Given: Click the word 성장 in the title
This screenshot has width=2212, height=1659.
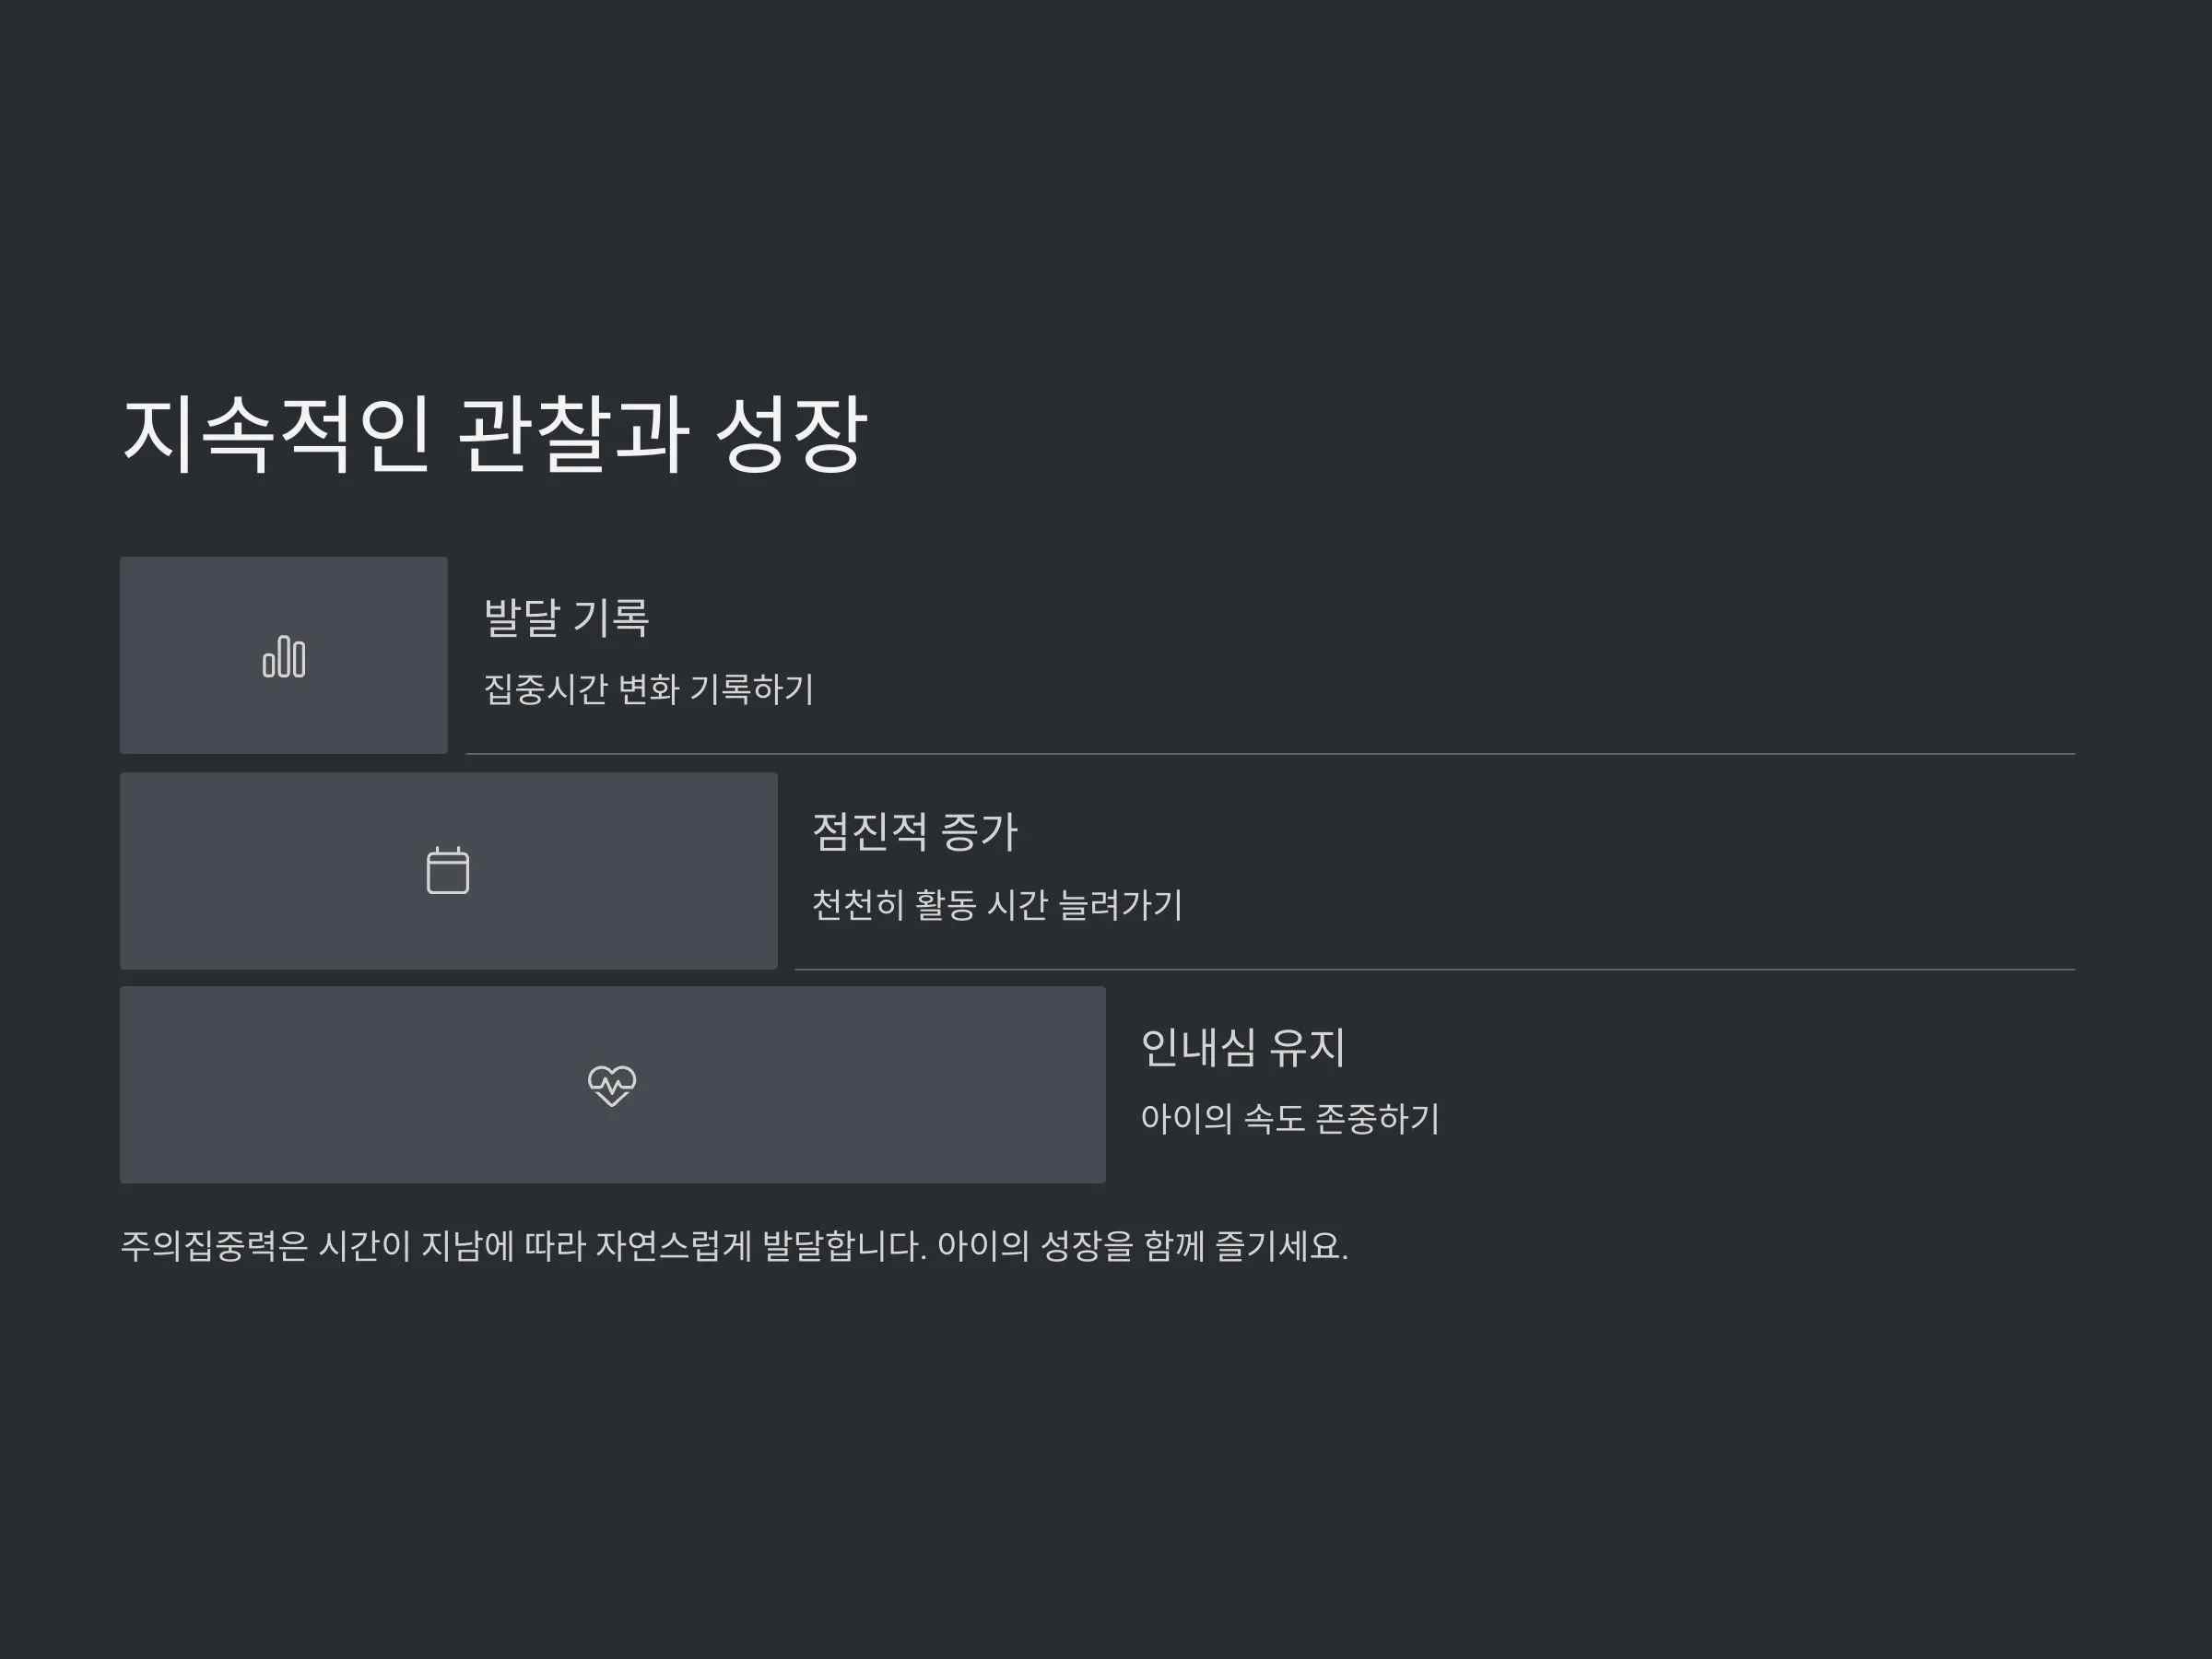Looking at the screenshot, I should point(791,434).
